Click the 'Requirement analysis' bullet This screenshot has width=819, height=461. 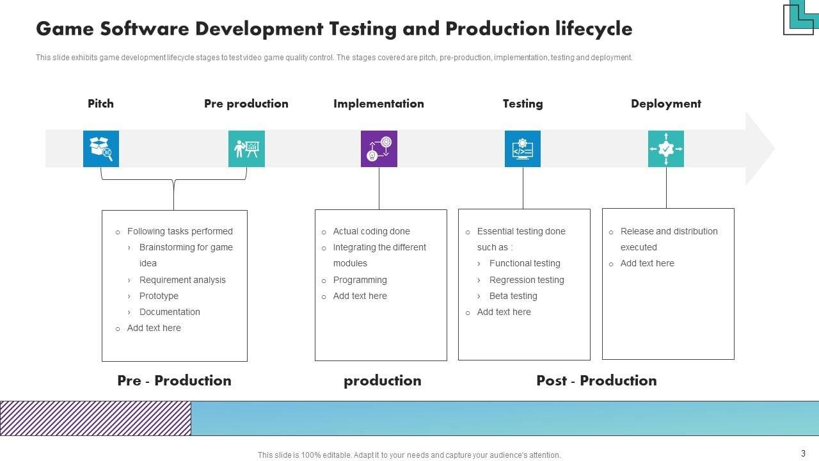(x=182, y=280)
